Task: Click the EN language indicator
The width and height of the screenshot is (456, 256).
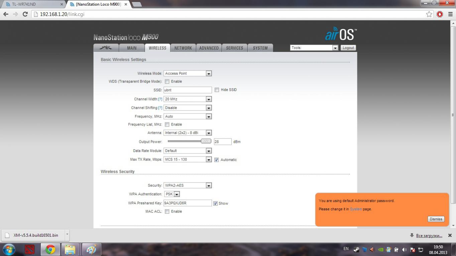Action: pos(346,249)
